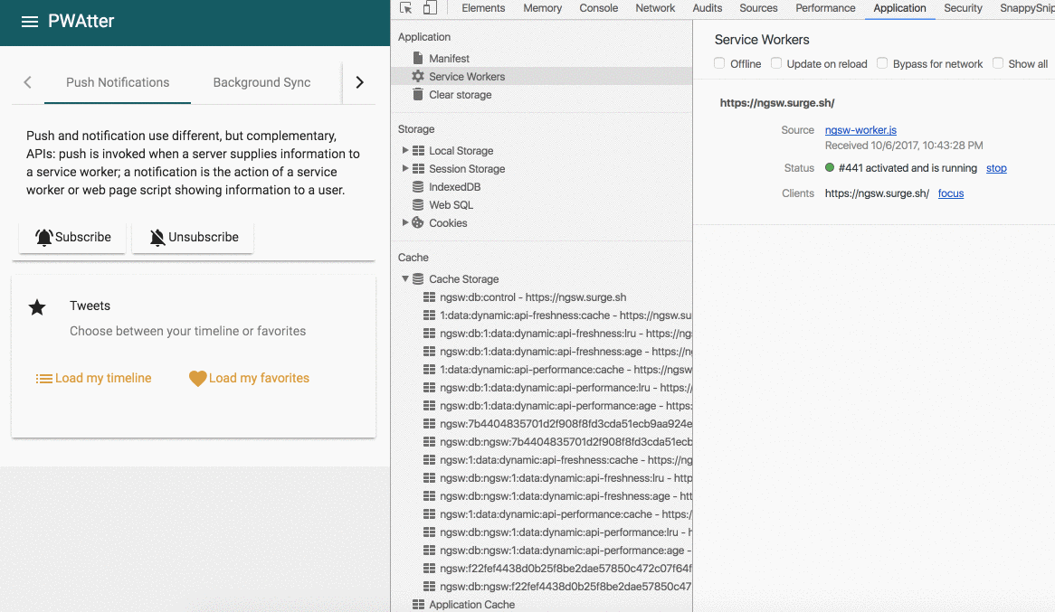Toggle the device toolbar icon

pos(430,8)
